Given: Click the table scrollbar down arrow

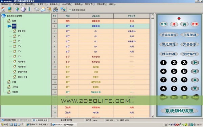Looking at the screenshot, I should 153,116.
